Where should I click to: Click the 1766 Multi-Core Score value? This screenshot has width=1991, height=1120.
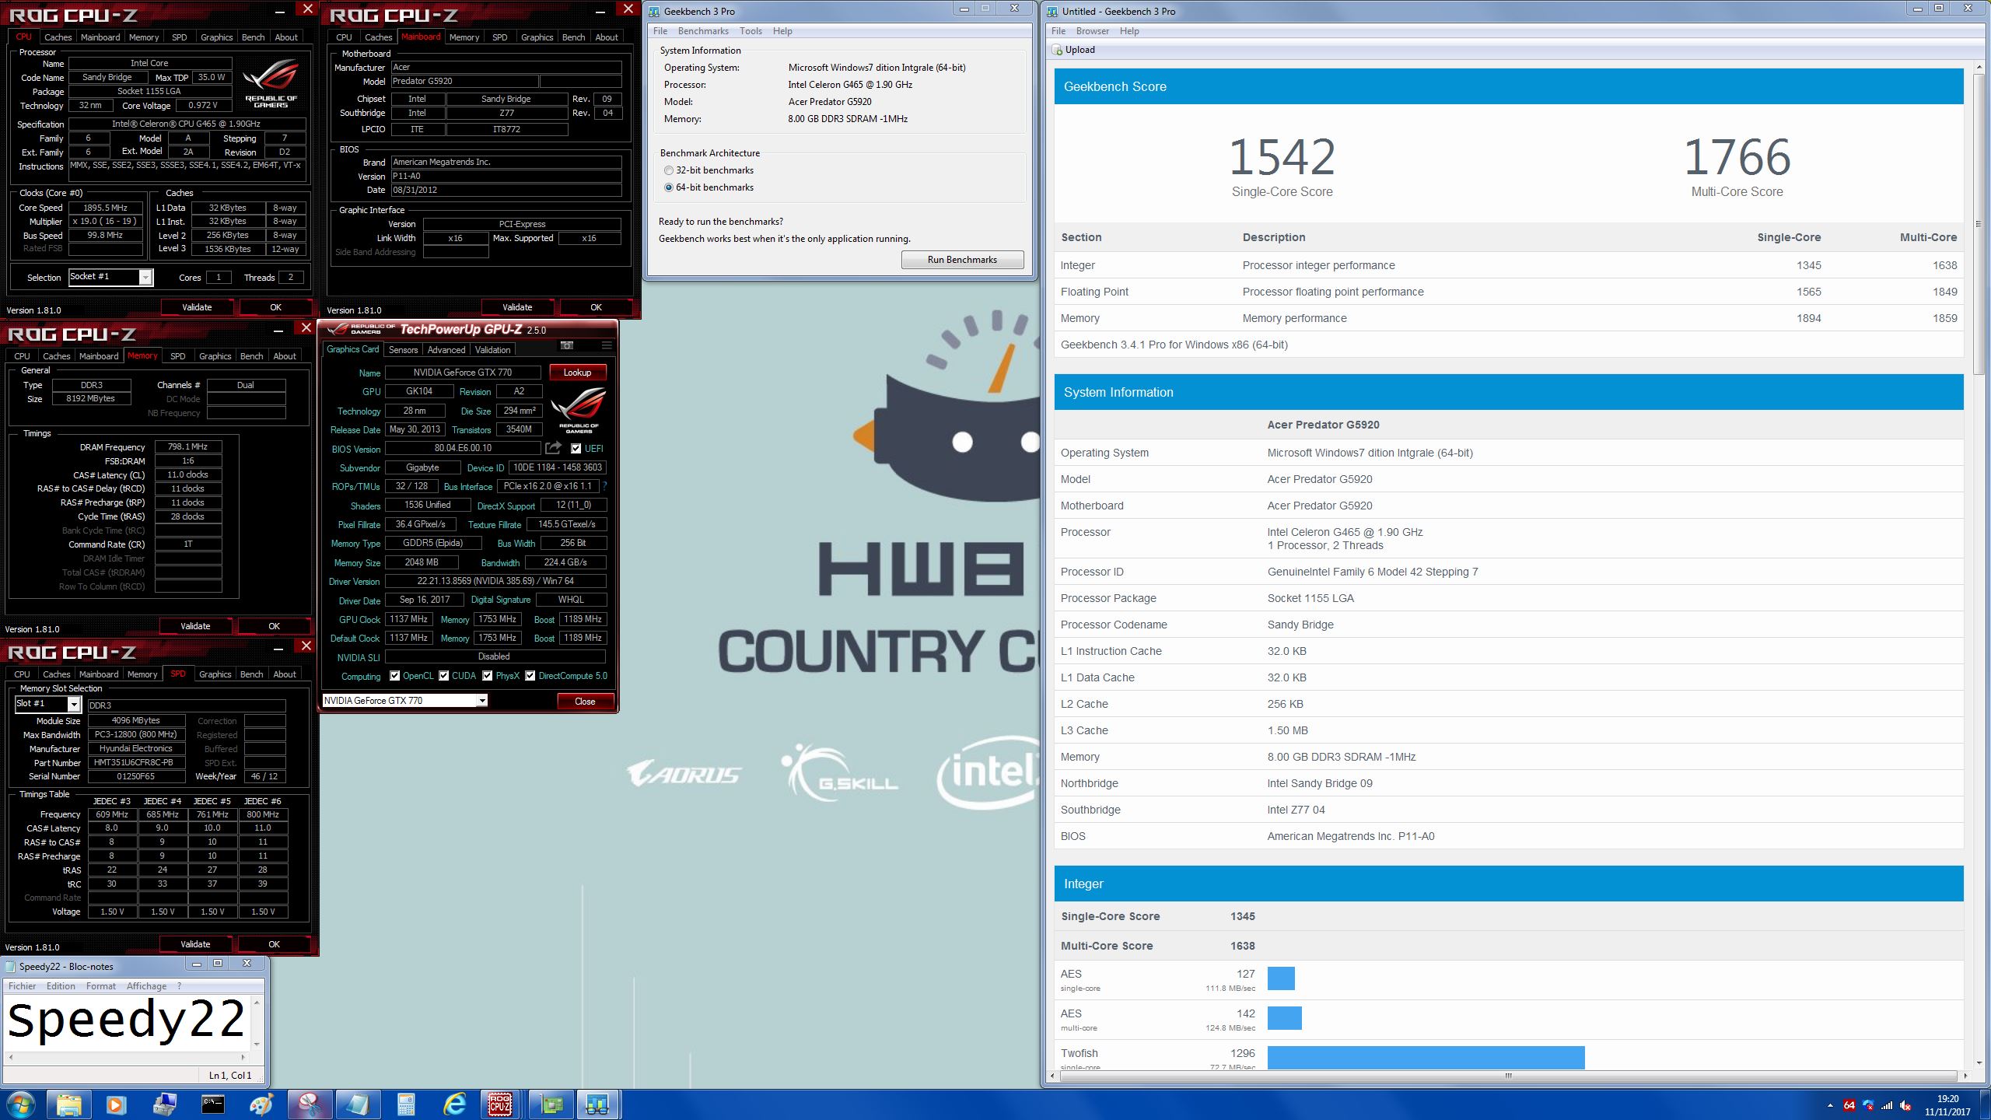pyautogui.click(x=1737, y=157)
